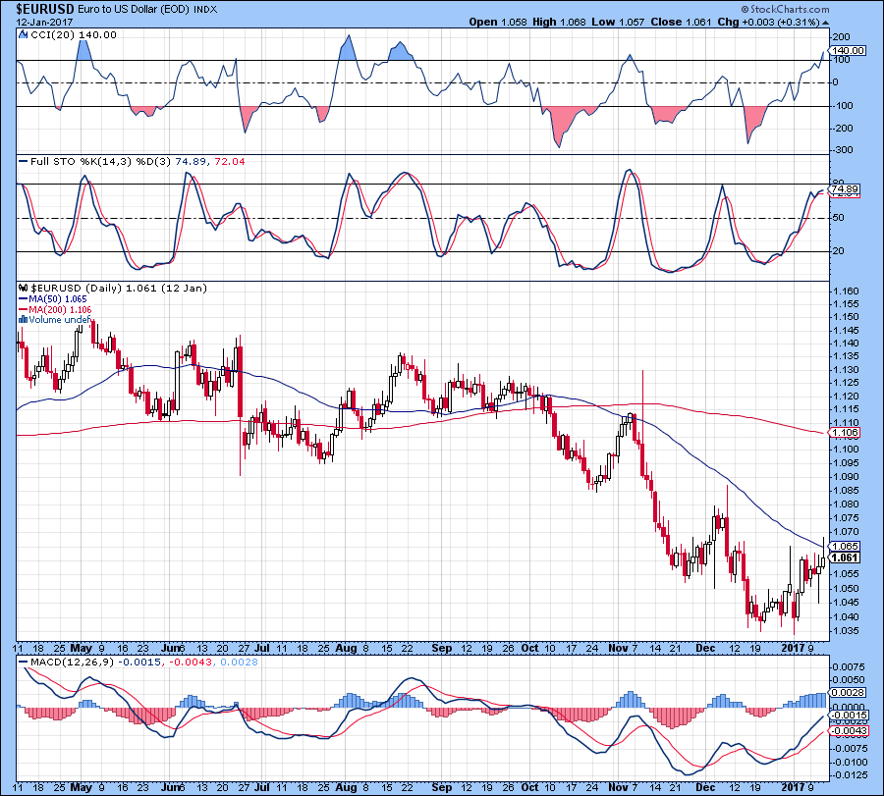Click the MACD(12,26,9) legend line marker
The width and height of the screenshot is (884, 796).
[24, 662]
